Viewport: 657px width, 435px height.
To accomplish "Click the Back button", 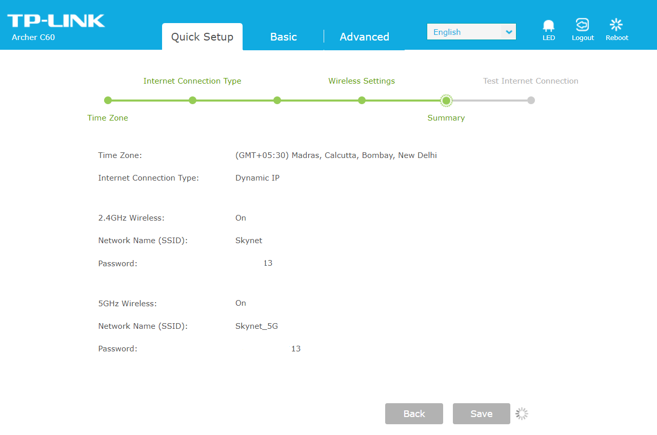I will 414,414.
